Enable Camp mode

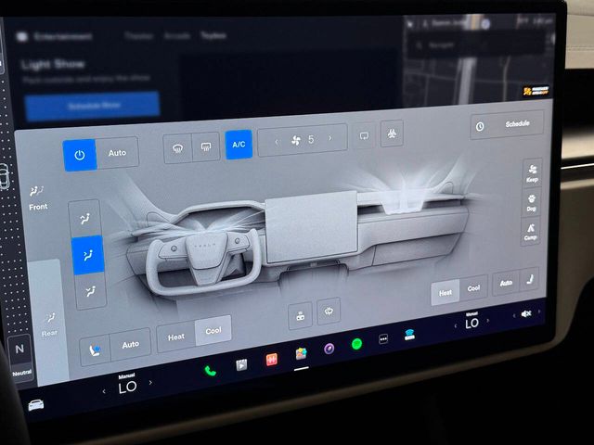coord(530,232)
